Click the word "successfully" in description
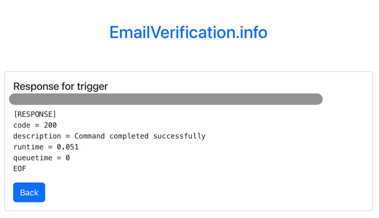This screenshot has height=218, width=379. coord(179,136)
